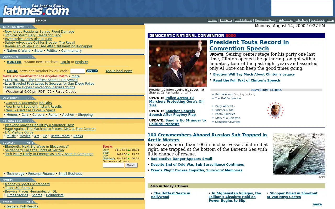Click 'more' under Also in Today's Times
335x209 pixels.
pos(317,204)
